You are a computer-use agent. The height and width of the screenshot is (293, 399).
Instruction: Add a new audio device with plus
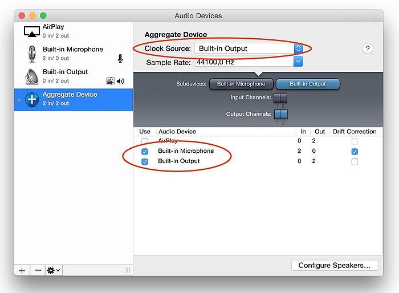coord(22,270)
